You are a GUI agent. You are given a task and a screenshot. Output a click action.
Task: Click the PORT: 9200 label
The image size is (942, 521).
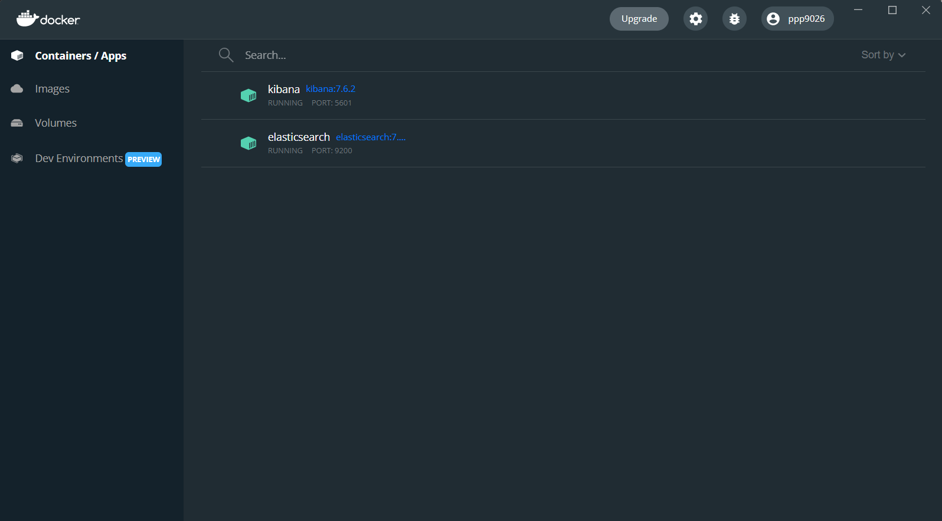coord(332,151)
